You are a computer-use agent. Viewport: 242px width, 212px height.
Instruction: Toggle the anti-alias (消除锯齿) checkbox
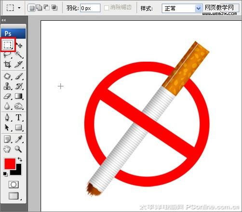click(107, 8)
